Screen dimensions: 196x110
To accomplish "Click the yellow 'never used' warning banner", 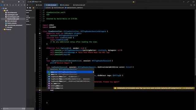I will click(154, 88).
